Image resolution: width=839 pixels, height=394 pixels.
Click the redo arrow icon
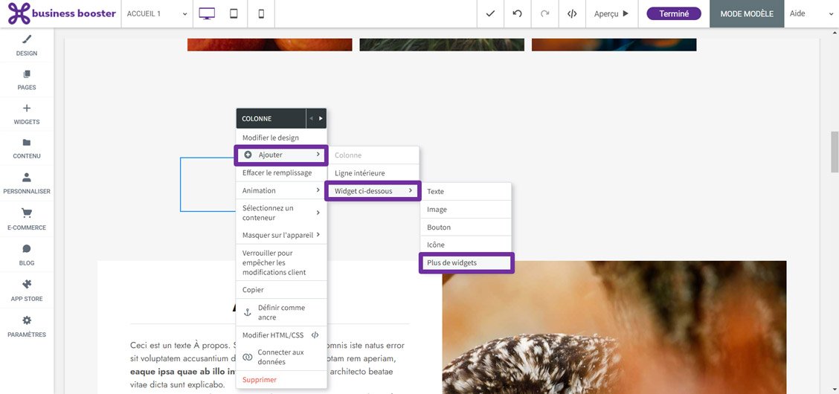(544, 13)
